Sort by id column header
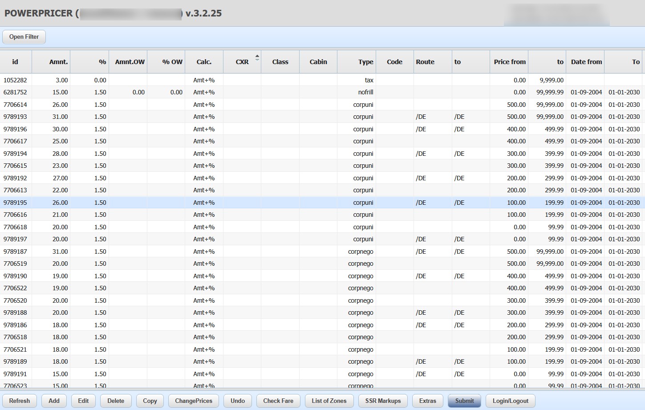The width and height of the screenshot is (645, 410). [16, 62]
